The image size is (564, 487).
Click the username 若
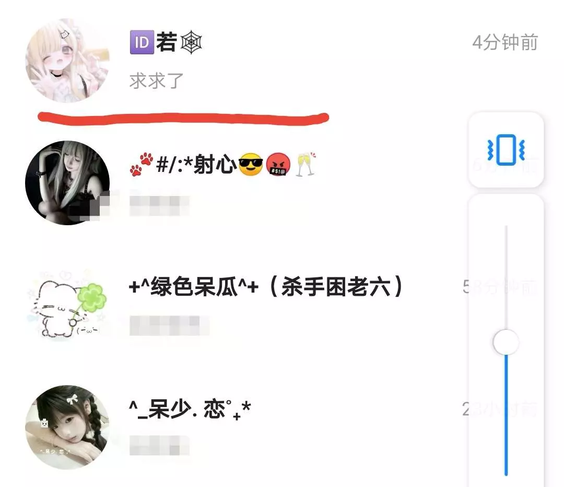point(167,42)
